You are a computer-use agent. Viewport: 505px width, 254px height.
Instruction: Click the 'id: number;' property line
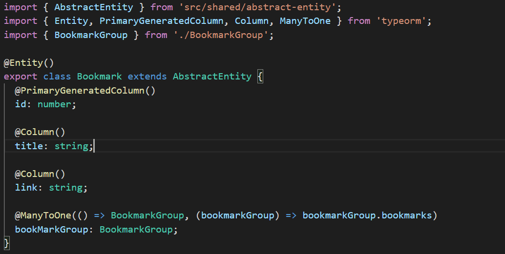(x=45, y=104)
